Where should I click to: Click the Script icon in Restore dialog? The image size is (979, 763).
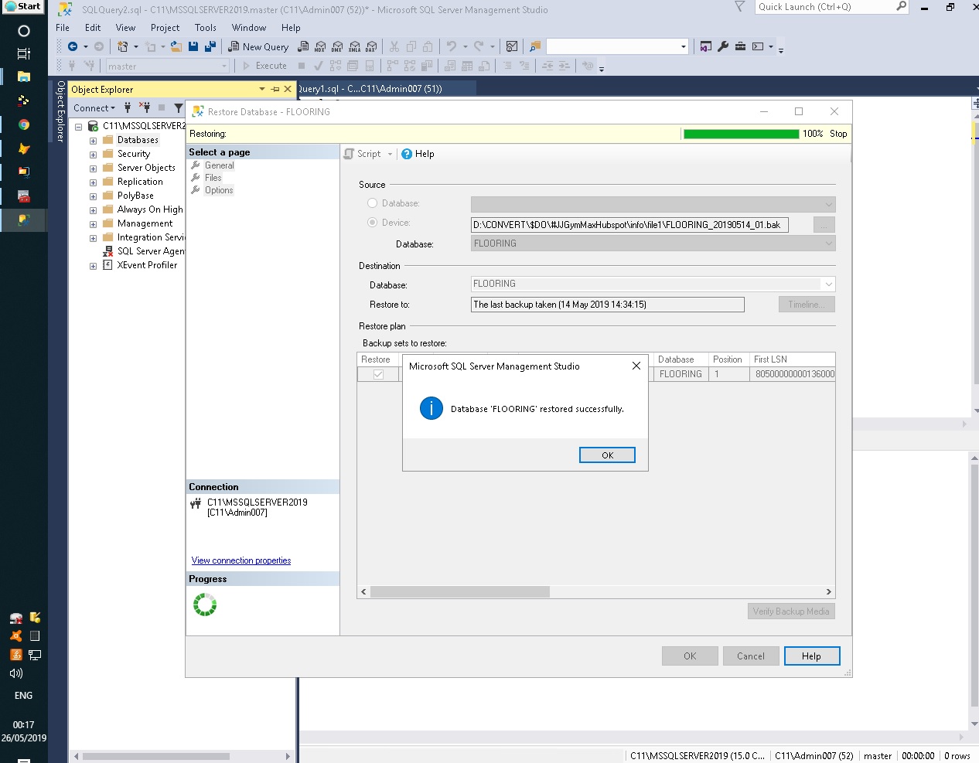point(350,154)
